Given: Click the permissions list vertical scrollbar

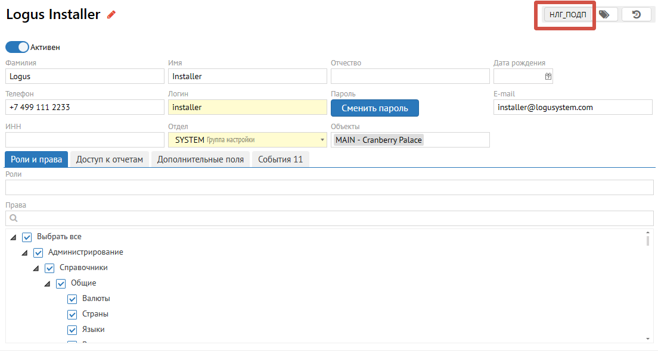Looking at the screenshot, I should (x=647, y=240).
